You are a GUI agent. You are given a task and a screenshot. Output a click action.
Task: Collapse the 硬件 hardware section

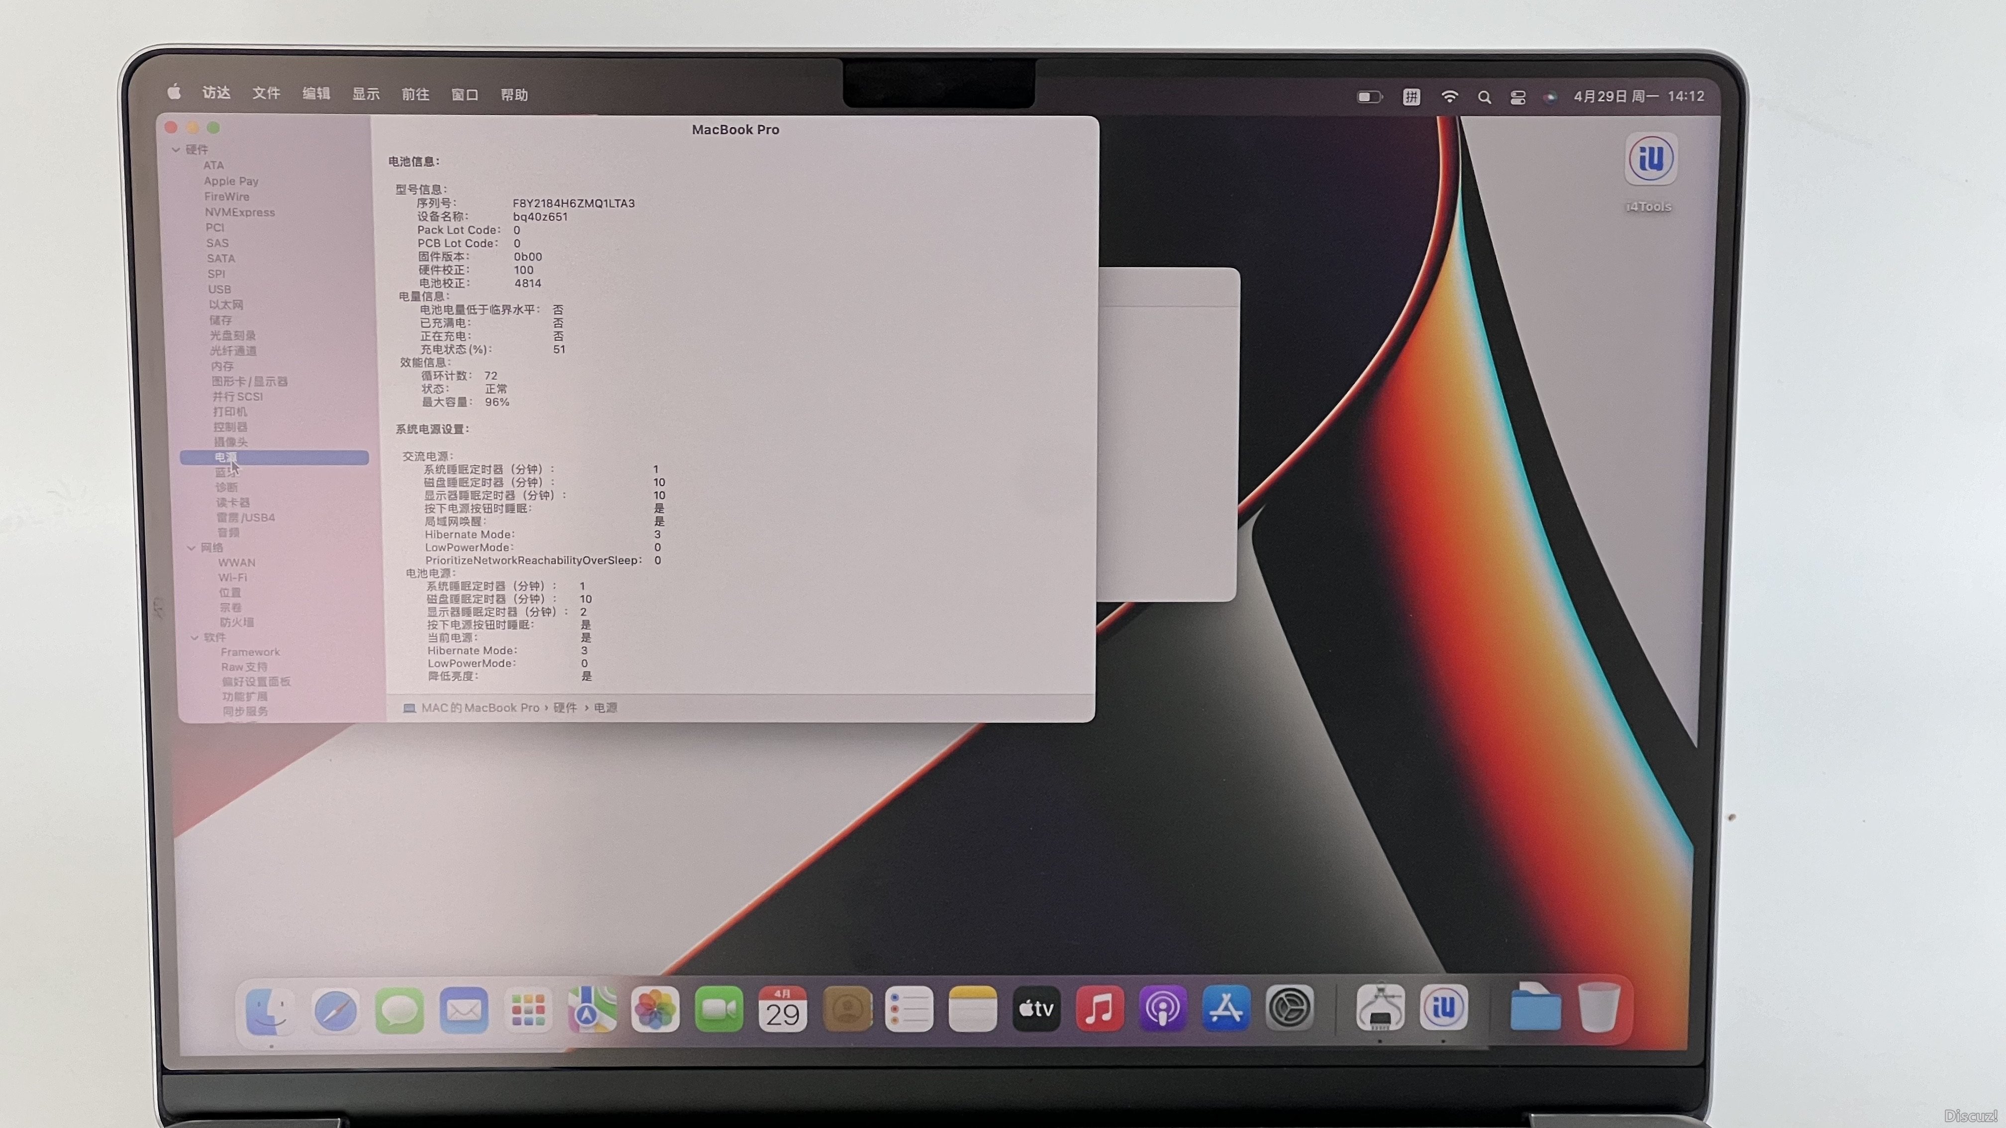176,150
